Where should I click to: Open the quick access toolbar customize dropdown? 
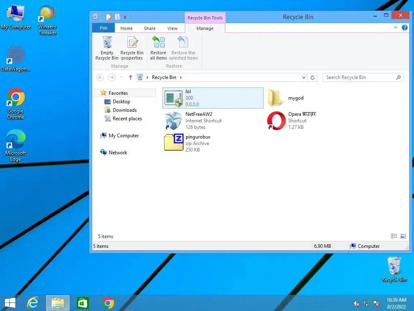pos(125,17)
